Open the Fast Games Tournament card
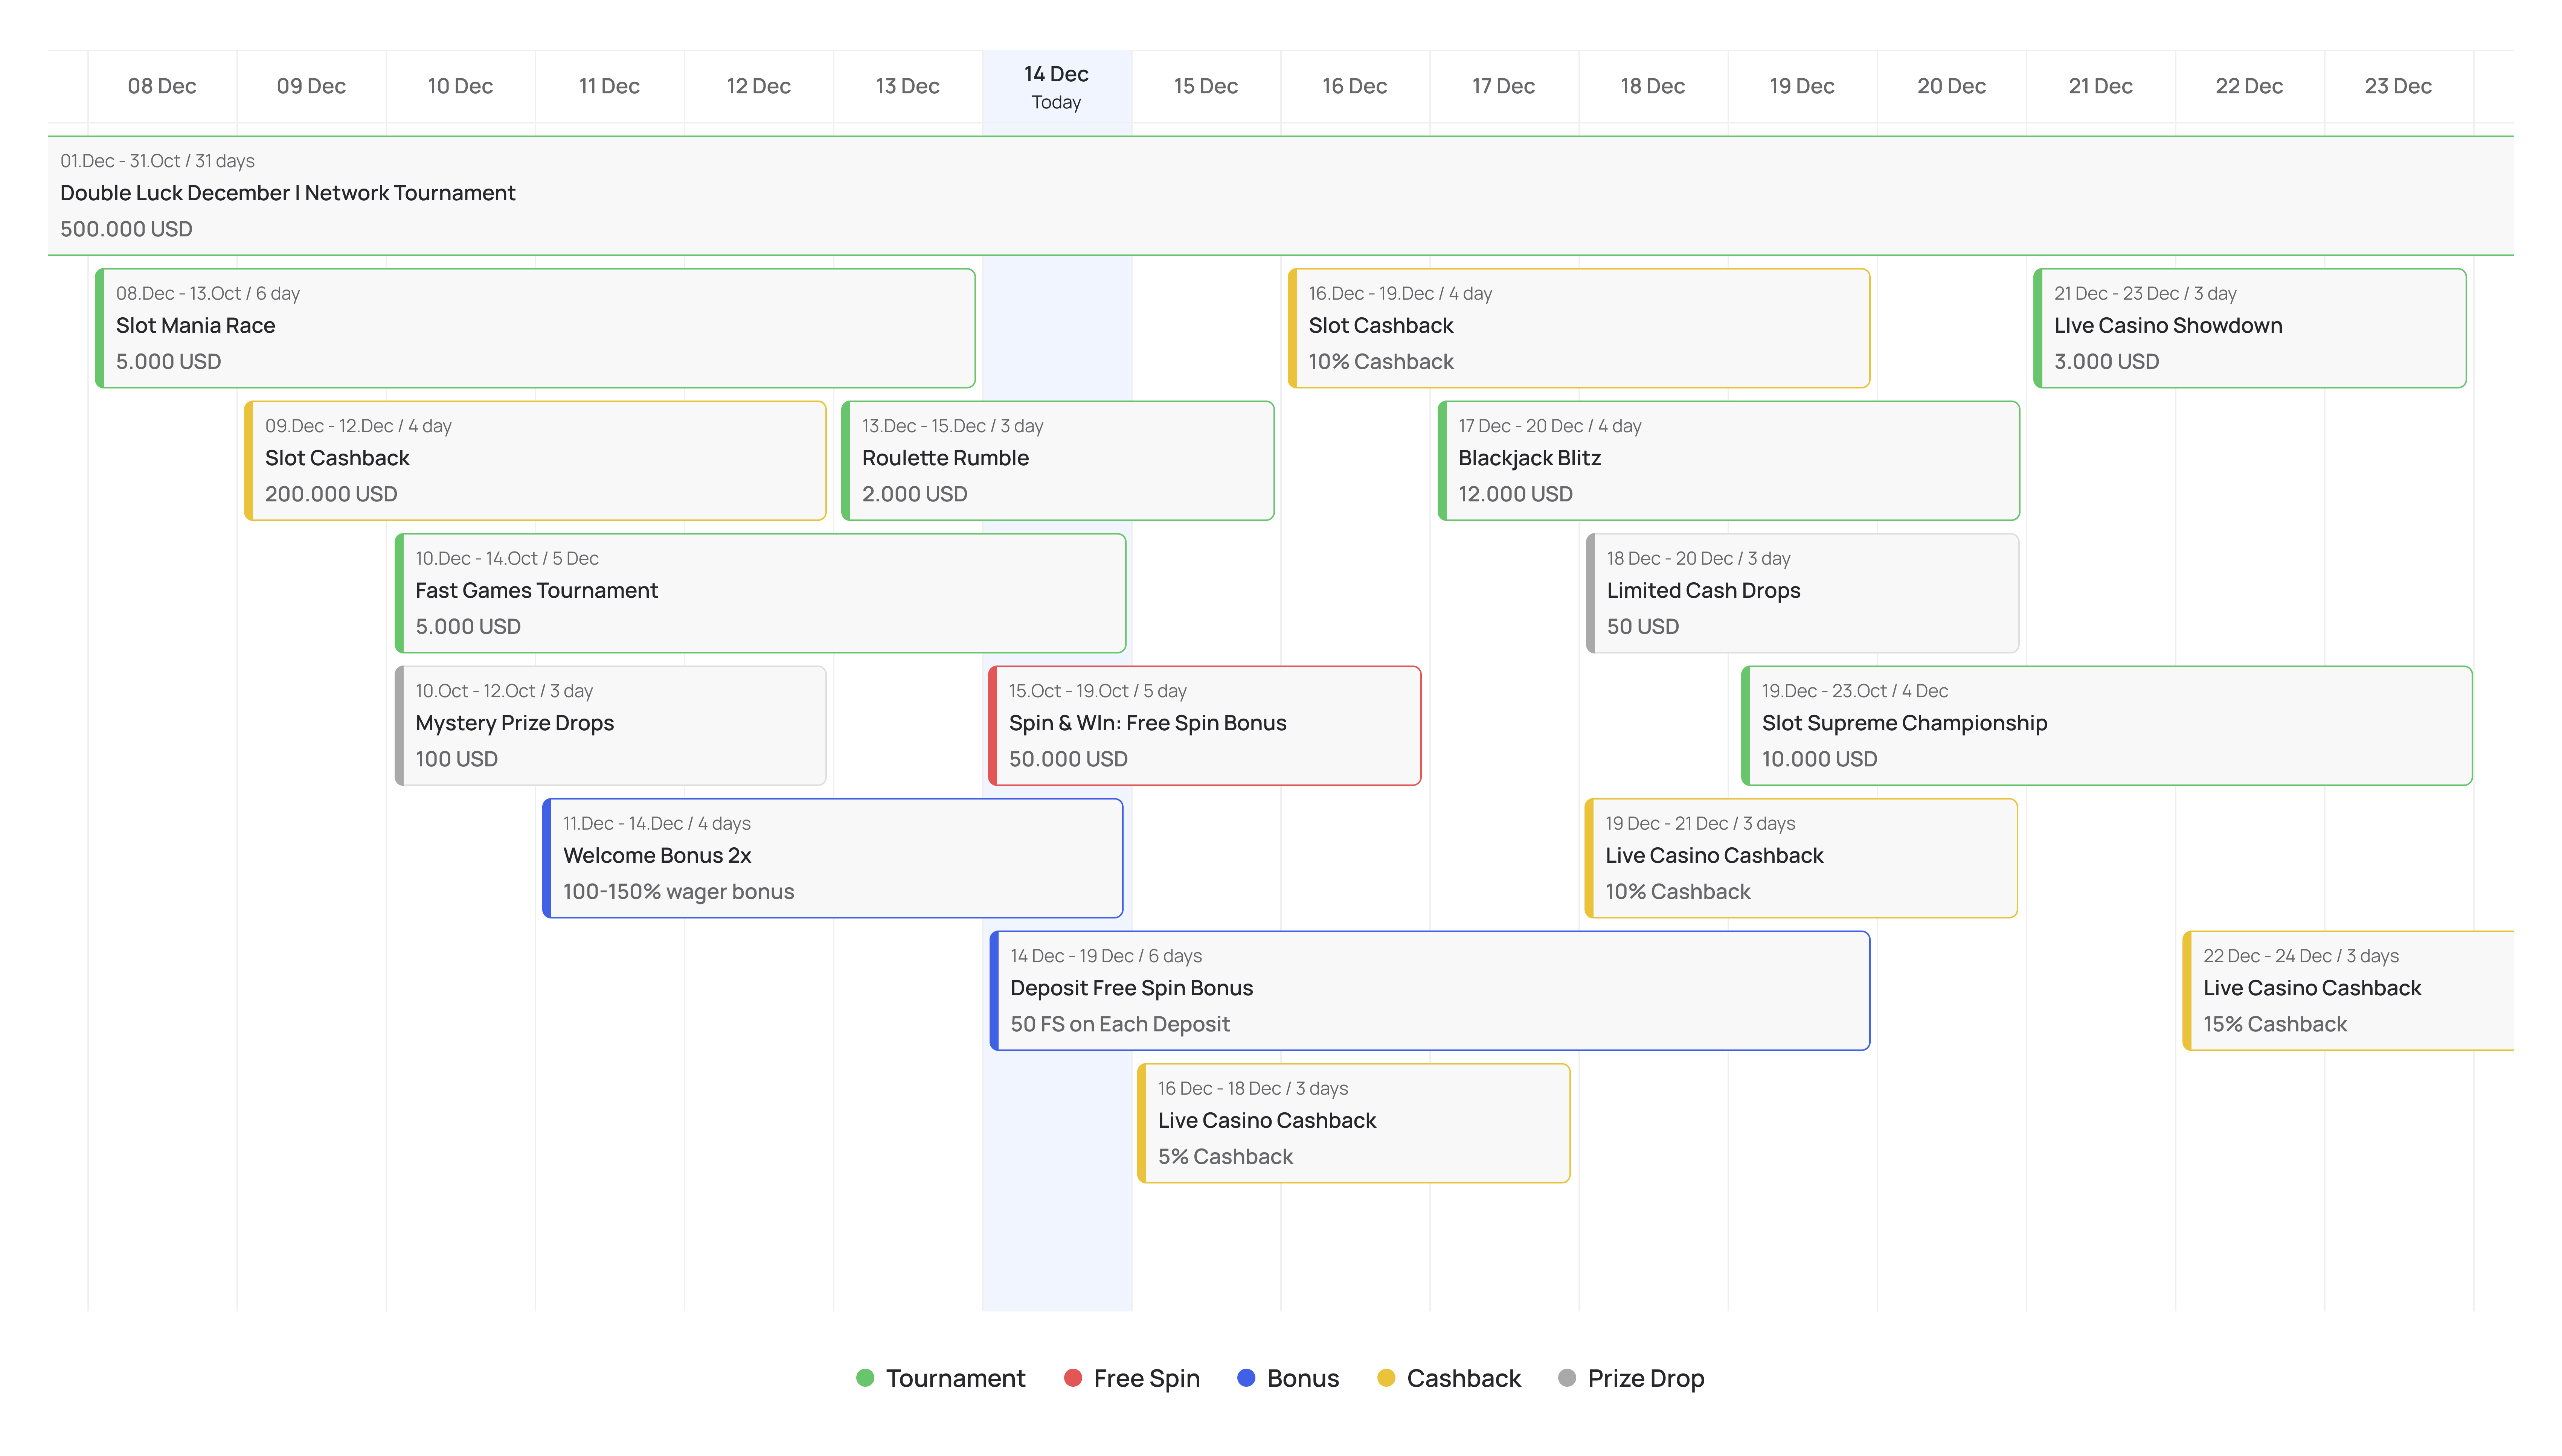The height and width of the screenshot is (1456, 2562). 760,593
